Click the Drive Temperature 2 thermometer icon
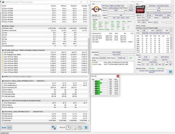Screen dimensions: 175x134 3,85
